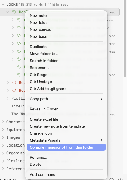Screen dimensions: 127x180
Task: Click Reveal in Finder
Action: click(66, 109)
